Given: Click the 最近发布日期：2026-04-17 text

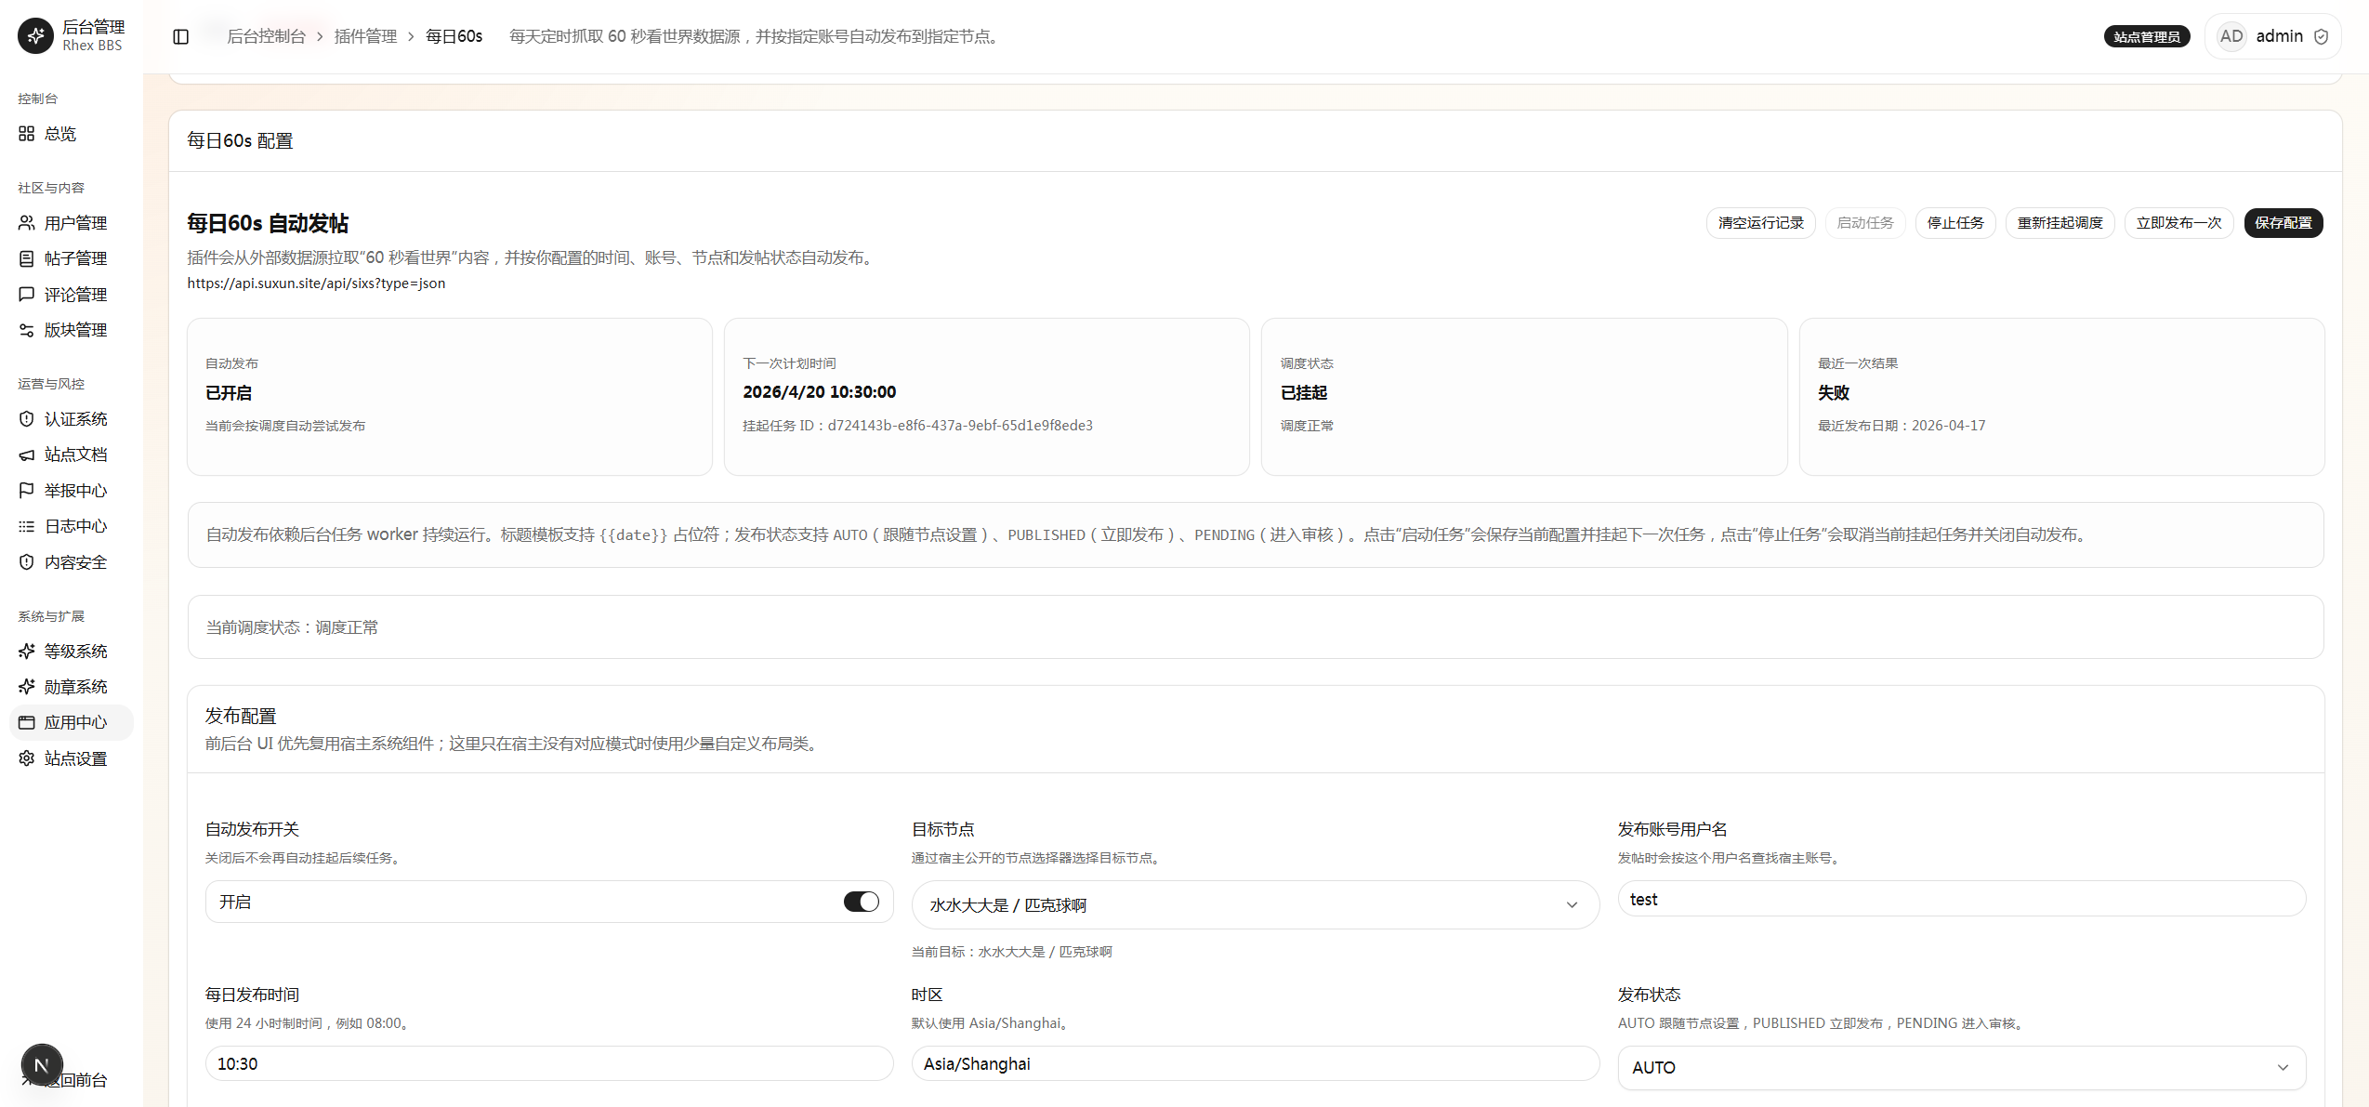Looking at the screenshot, I should tap(1902, 426).
